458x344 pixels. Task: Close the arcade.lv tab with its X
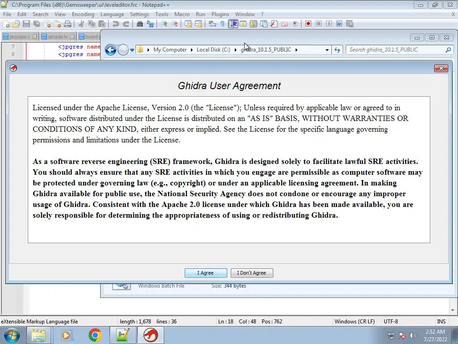[72, 37]
